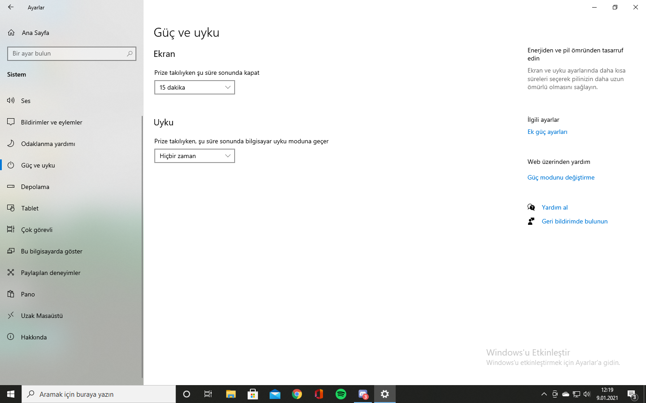Open Office app from taskbar
The height and width of the screenshot is (403, 646).
[x=319, y=394]
